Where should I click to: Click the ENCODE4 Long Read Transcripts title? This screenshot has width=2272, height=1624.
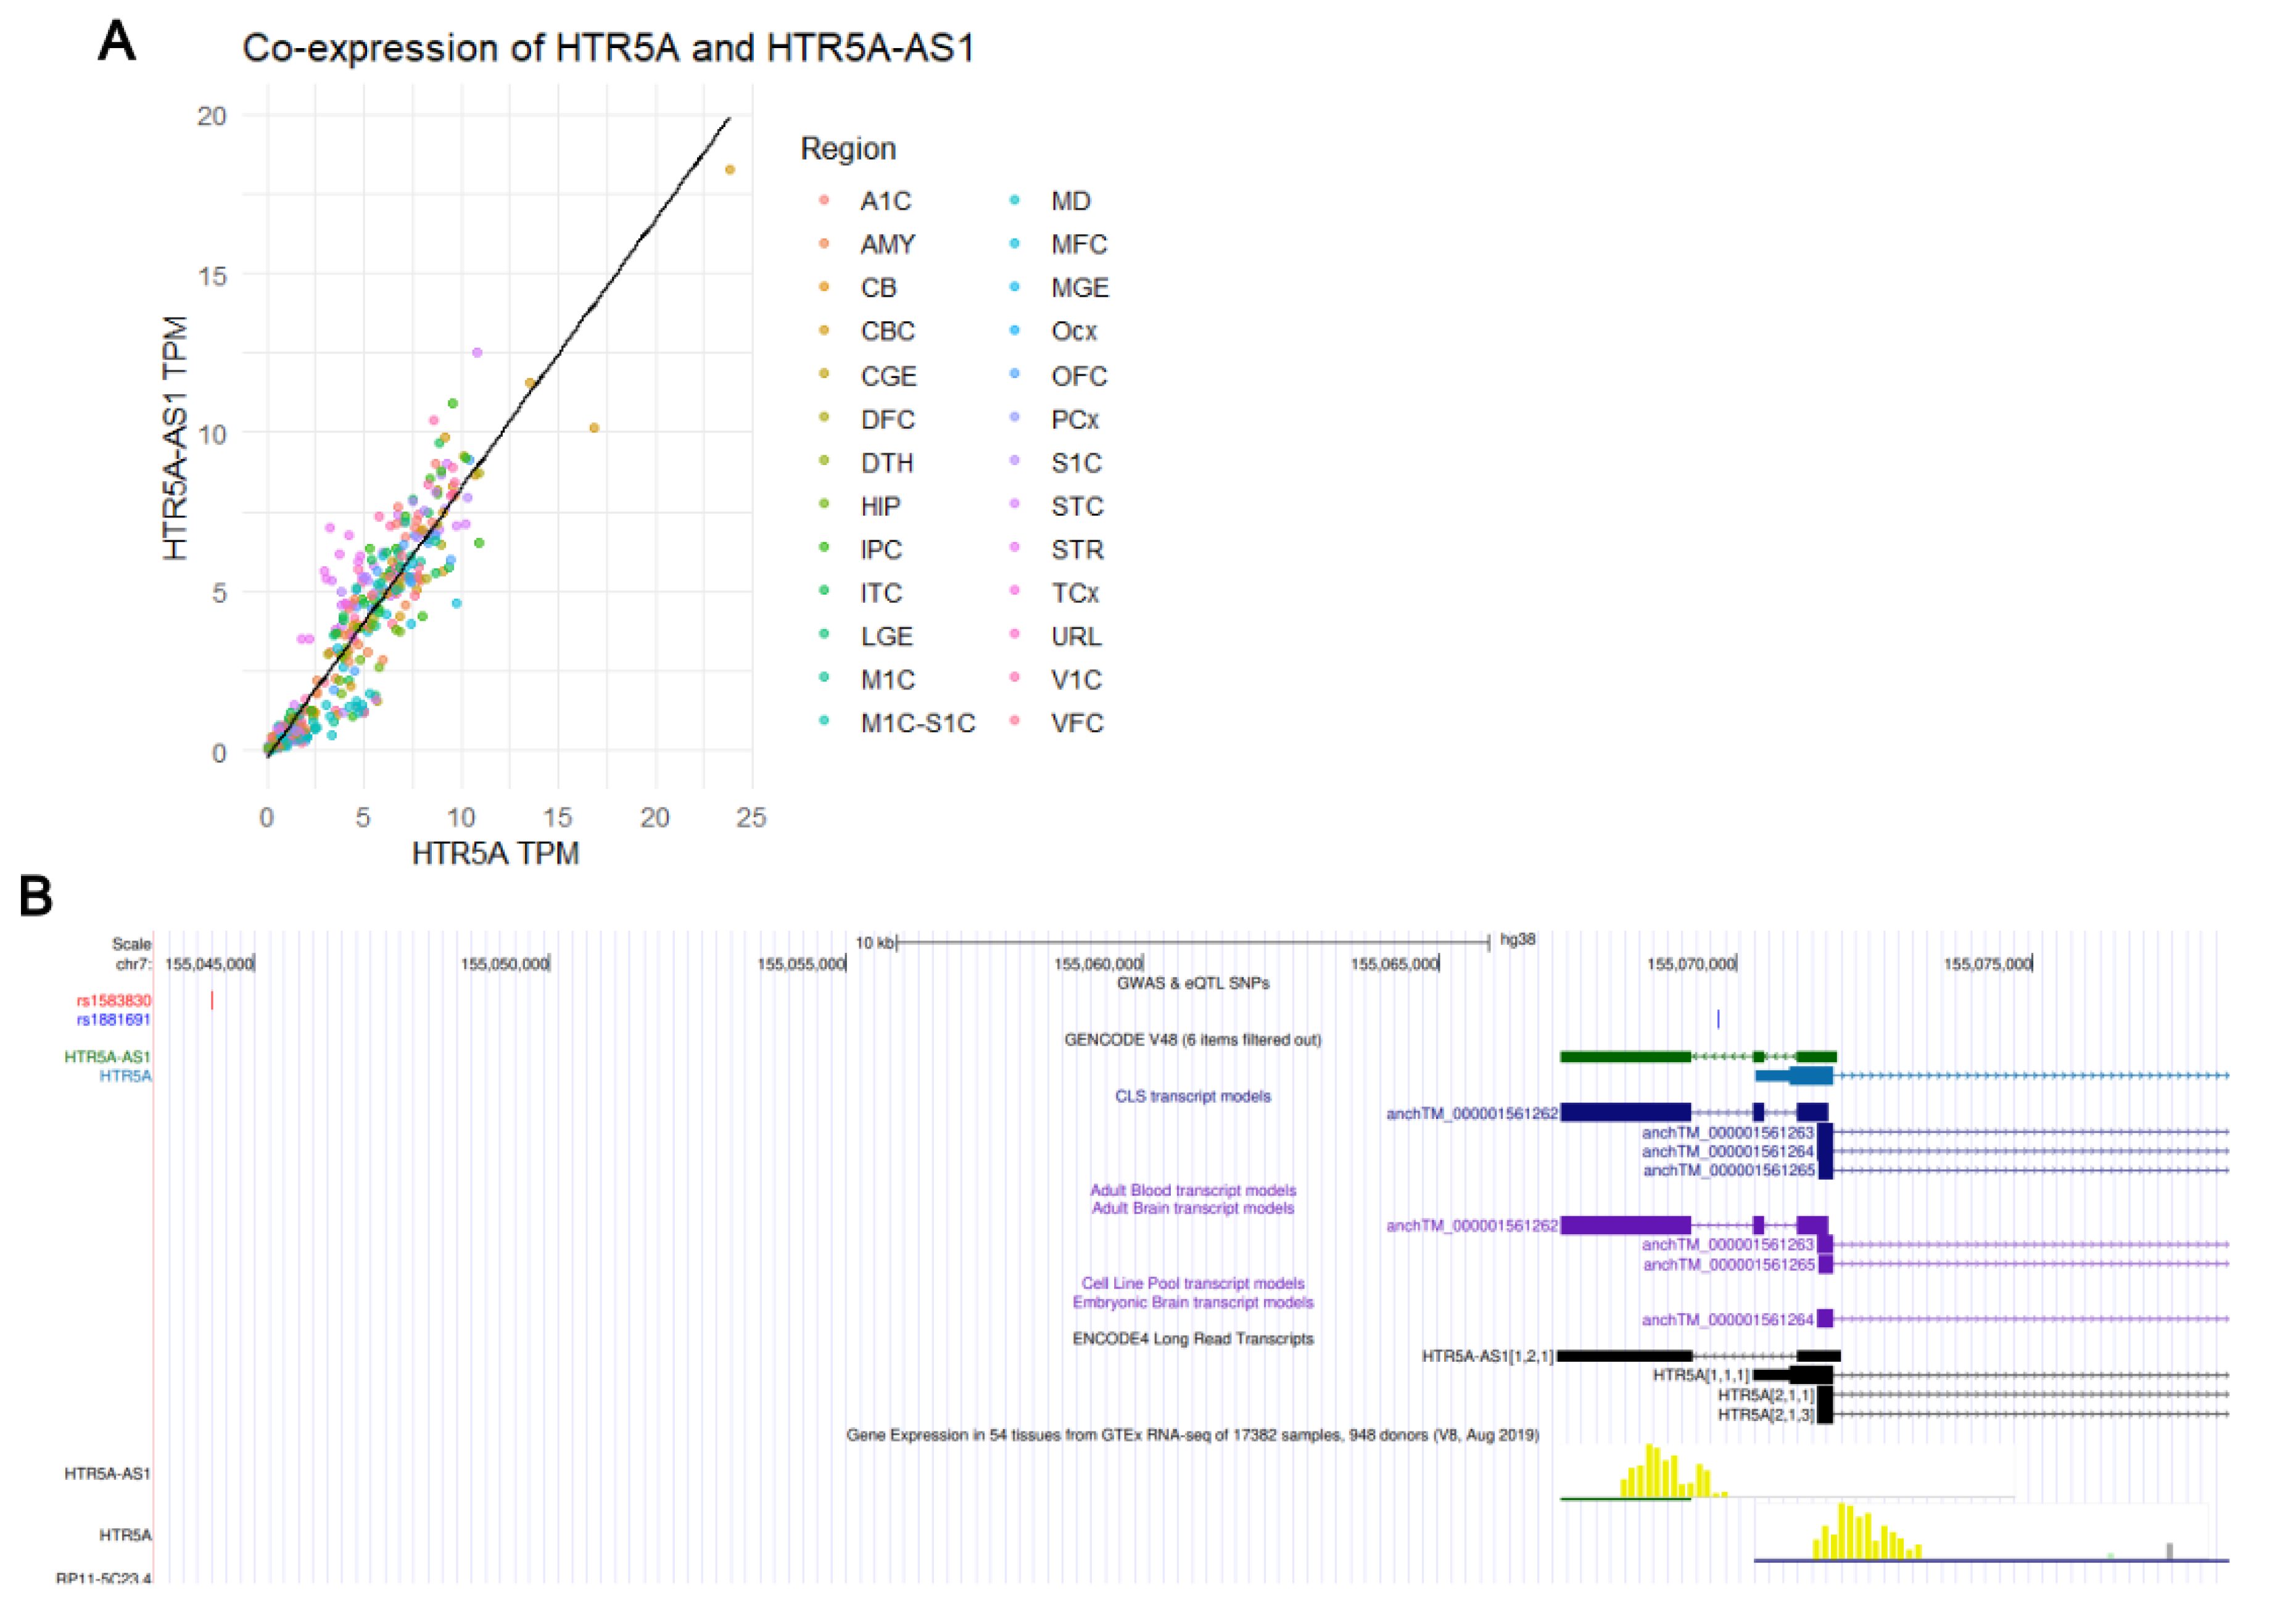click(1192, 1339)
